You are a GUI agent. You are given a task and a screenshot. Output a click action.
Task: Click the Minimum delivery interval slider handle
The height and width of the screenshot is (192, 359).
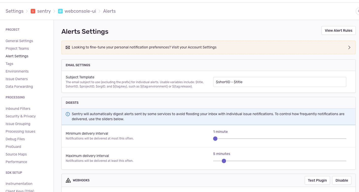pyautogui.click(x=215, y=138)
